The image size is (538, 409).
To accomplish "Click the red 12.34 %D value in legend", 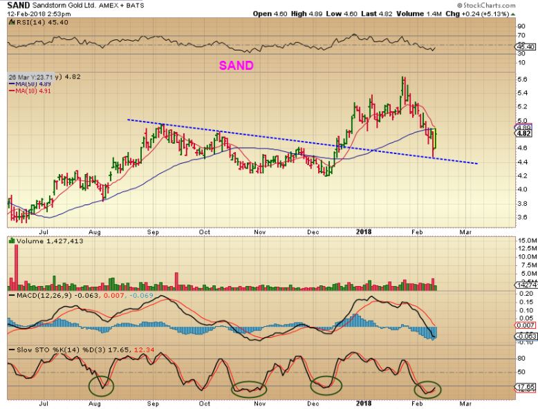I will pos(145,350).
